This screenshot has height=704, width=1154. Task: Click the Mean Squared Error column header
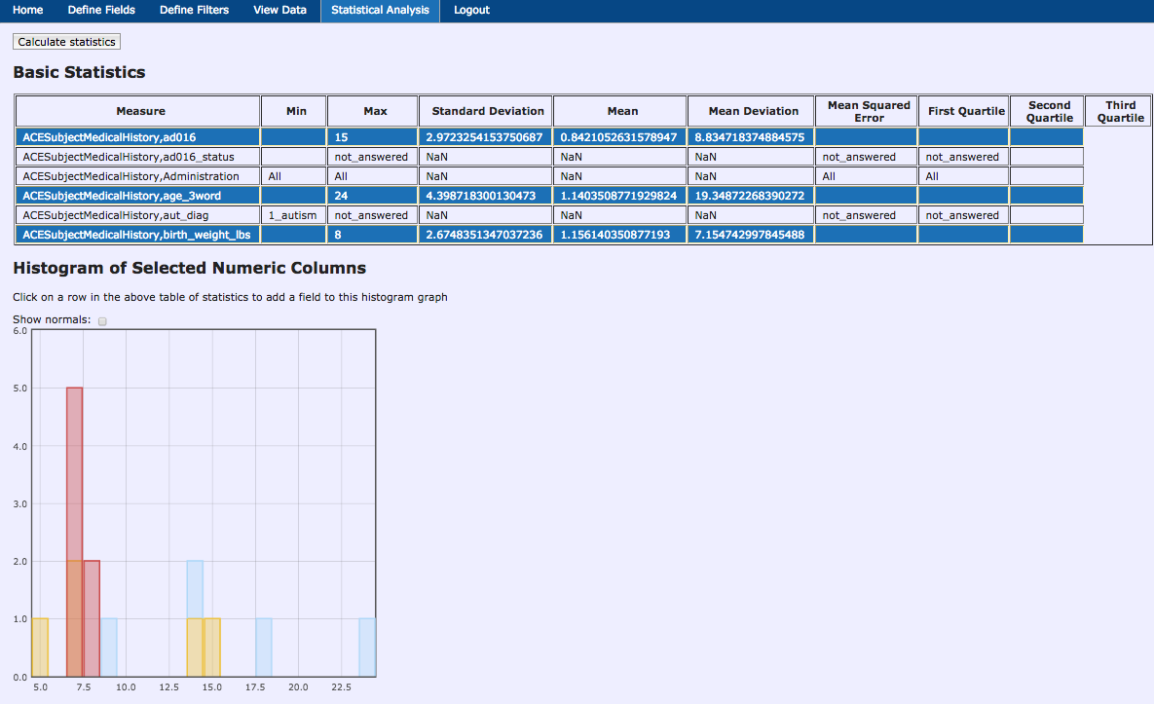(868, 111)
